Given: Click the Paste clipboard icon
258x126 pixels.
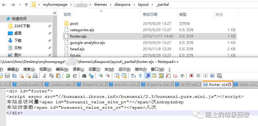Looking at the screenshot, I should (59, 76).
